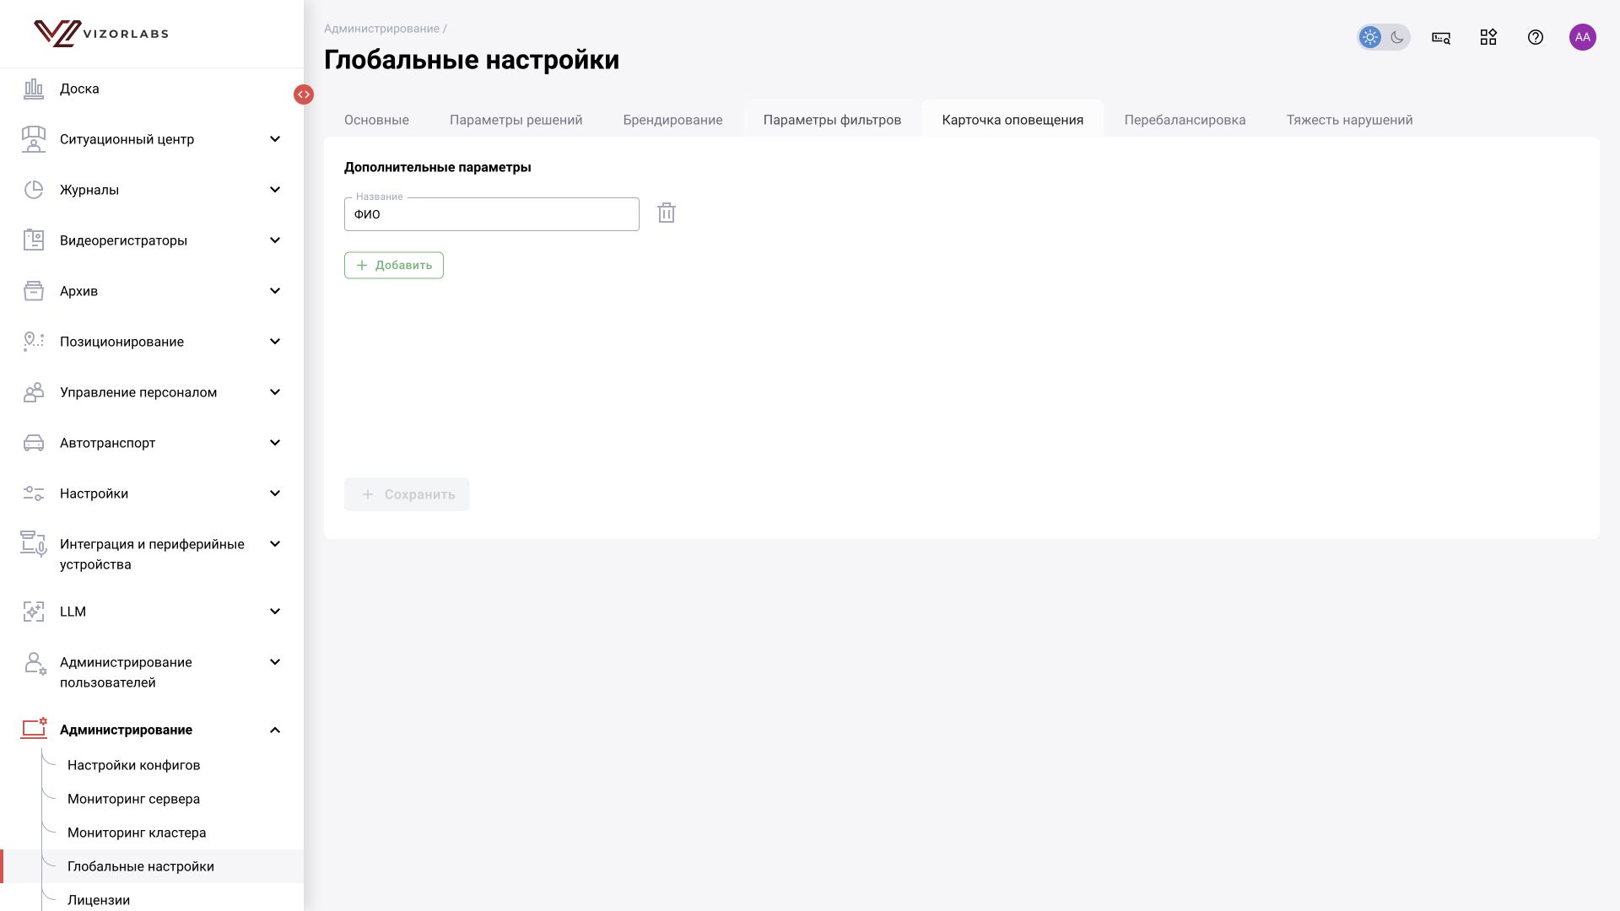Open the Перебалансировка tab
The height and width of the screenshot is (911, 1620).
(1185, 120)
